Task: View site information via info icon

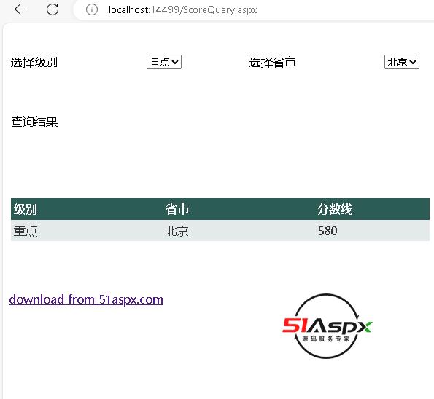Action: coord(92,9)
